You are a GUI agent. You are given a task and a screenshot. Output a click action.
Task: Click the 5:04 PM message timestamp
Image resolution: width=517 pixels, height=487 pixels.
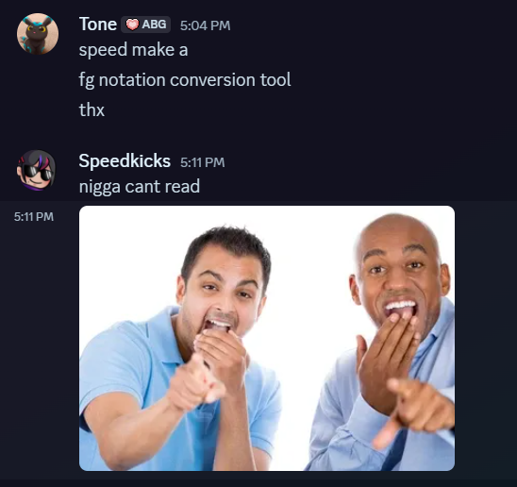pyautogui.click(x=205, y=25)
